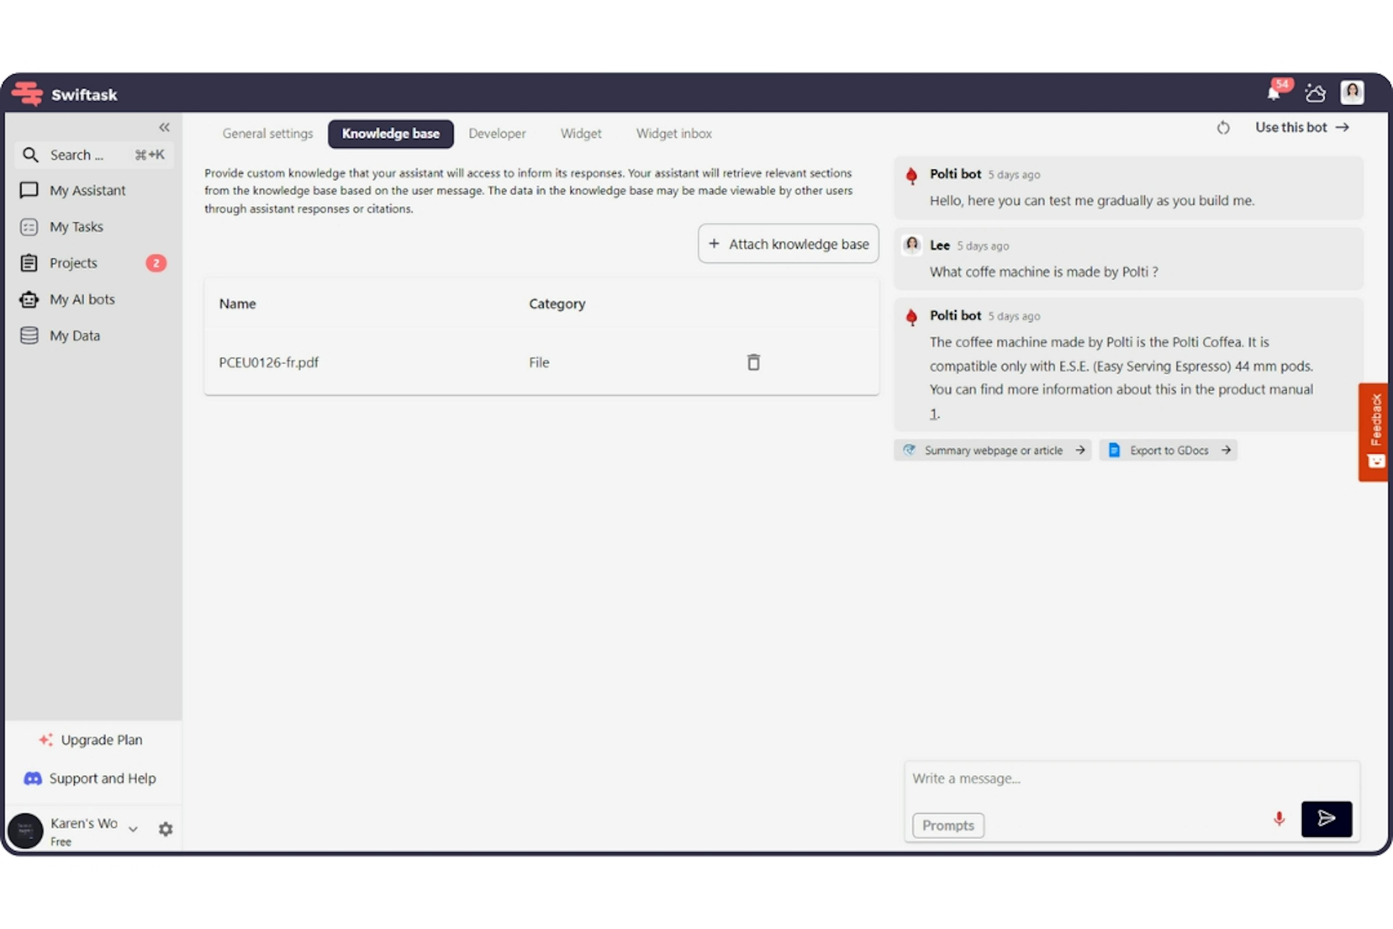
Task: Click the Prompts button near input field
Action: pos(945,824)
